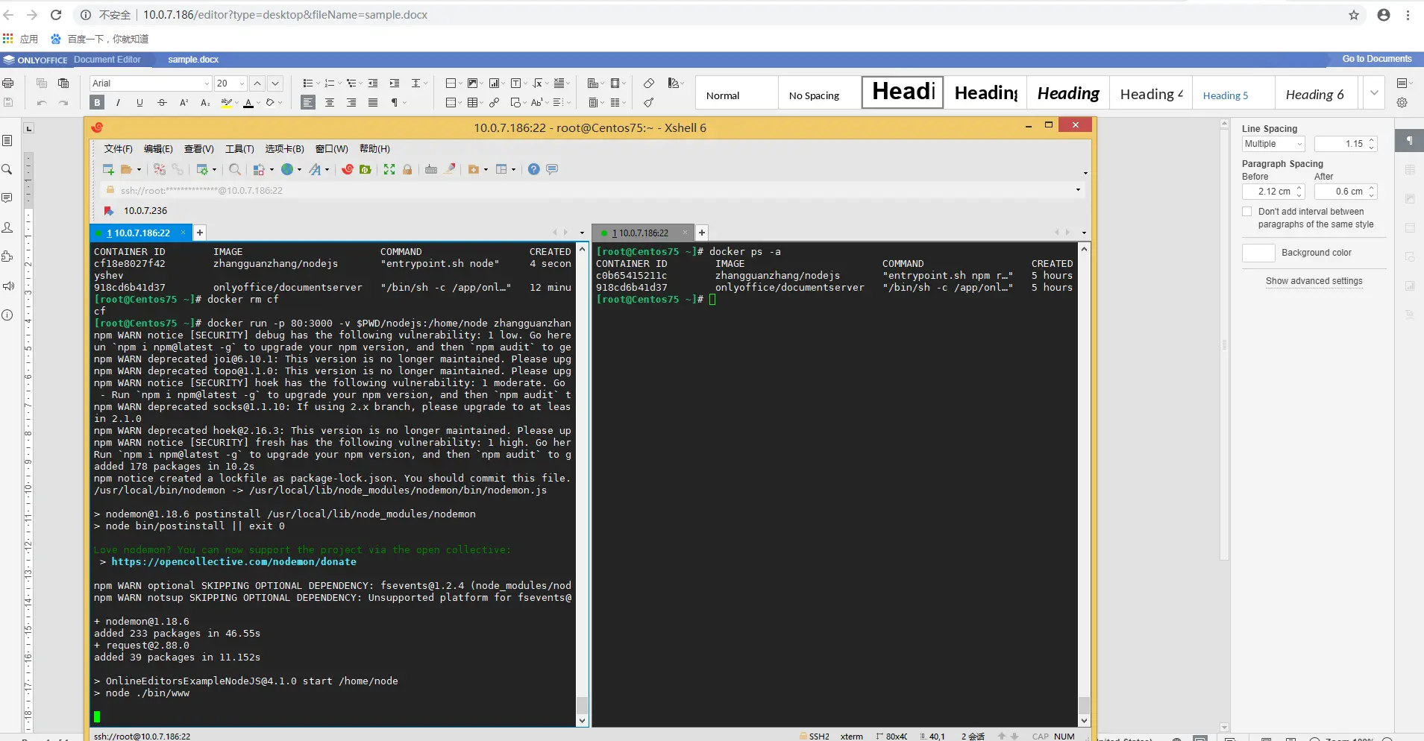Apply the Normal paragraph style
Viewport: 1424px width, 741px height.
[737, 93]
